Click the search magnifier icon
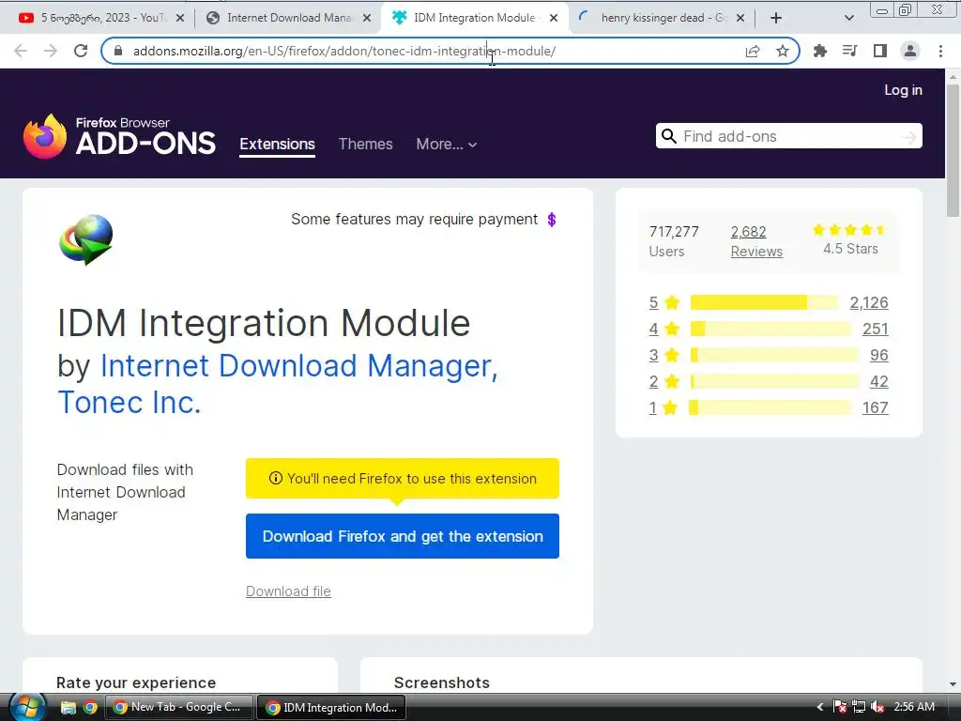This screenshot has width=961, height=721. (668, 136)
